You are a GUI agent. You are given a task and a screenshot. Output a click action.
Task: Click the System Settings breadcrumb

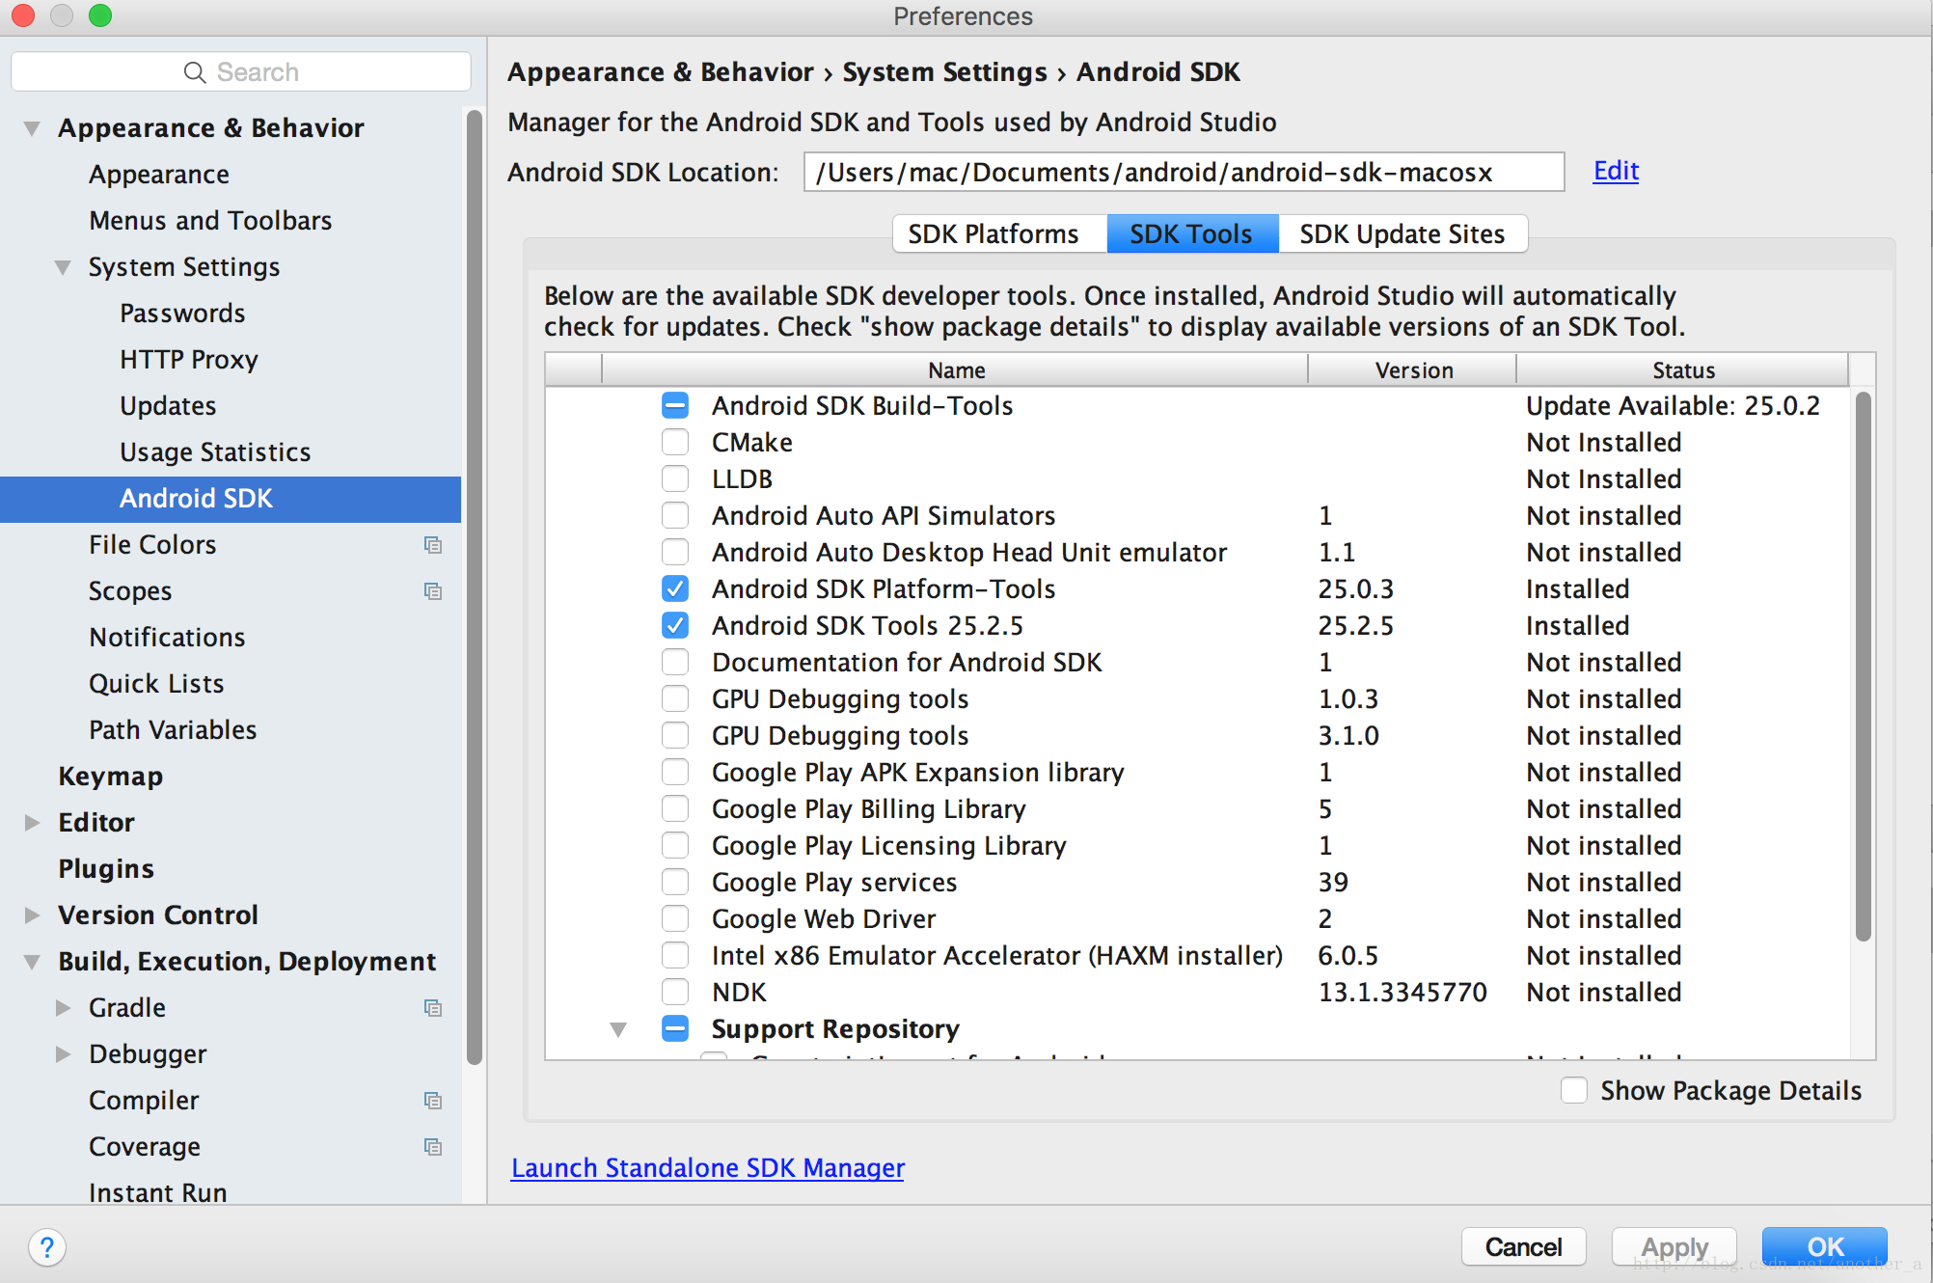(944, 72)
